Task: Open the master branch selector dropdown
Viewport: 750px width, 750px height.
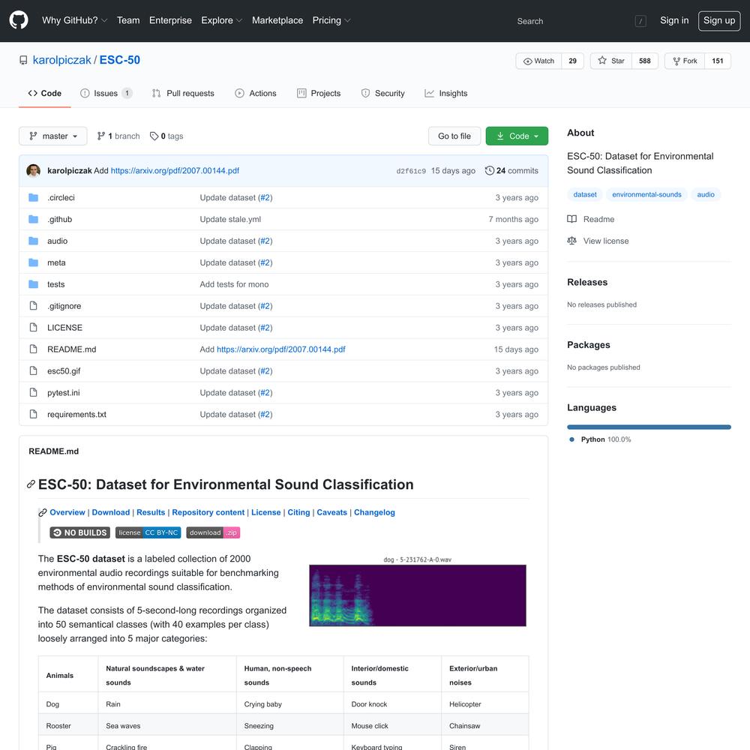Action: point(53,136)
